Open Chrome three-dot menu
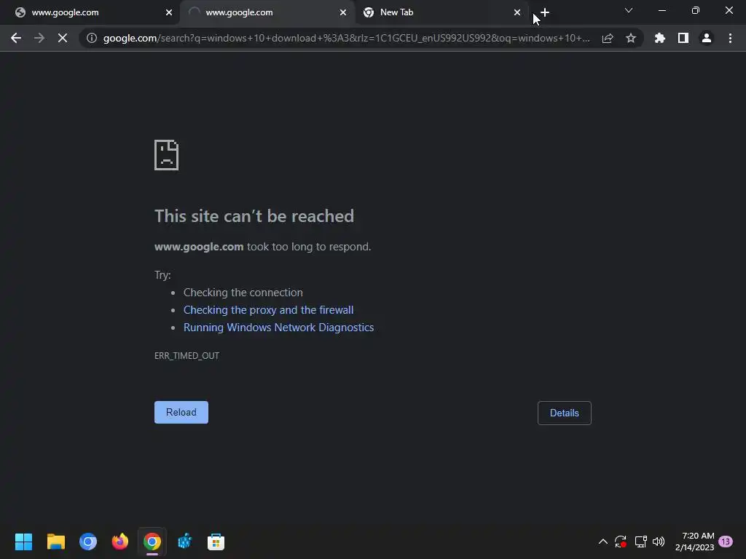The height and width of the screenshot is (559, 746). coord(730,38)
